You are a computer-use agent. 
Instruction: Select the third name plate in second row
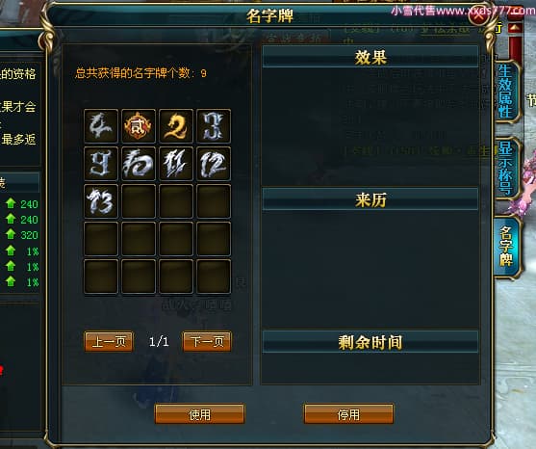[x=176, y=164]
